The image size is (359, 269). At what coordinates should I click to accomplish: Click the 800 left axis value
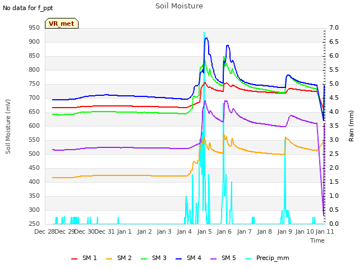pyautogui.click(x=34, y=70)
